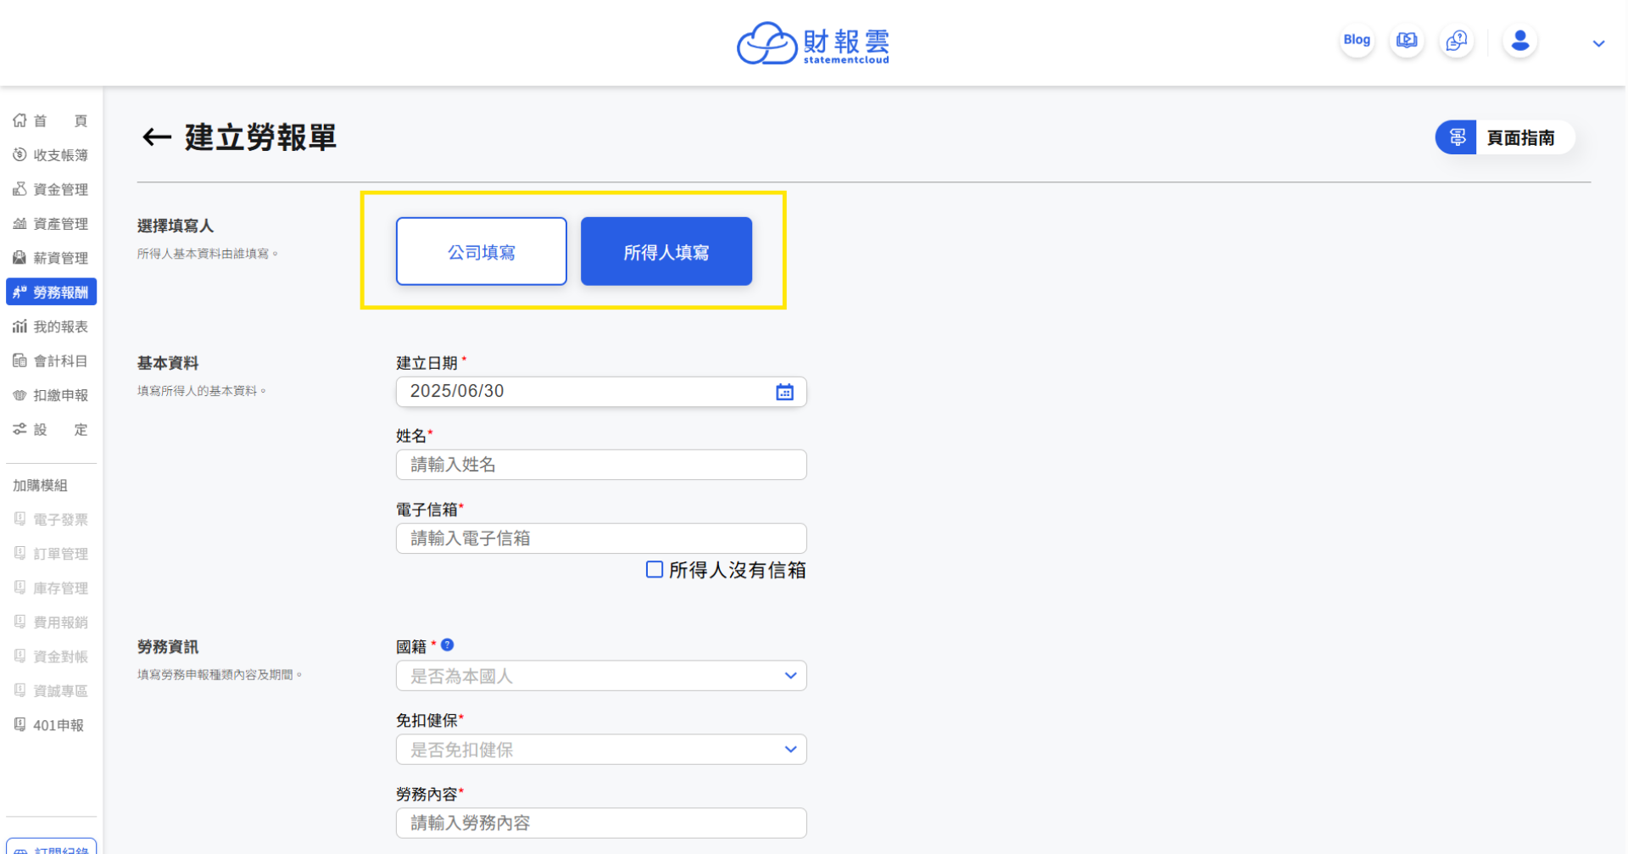Open 庫存管理 add-on module
The width and height of the screenshot is (1628, 854).
click(x=51, y=588)
